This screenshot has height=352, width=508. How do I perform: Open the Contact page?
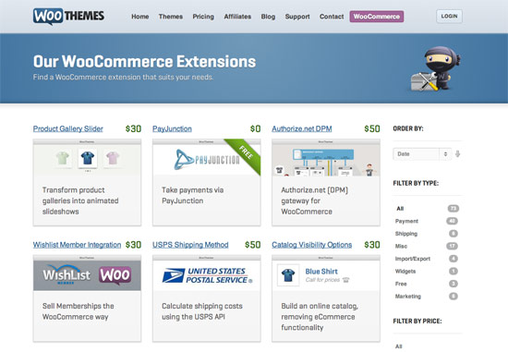tap(332, 17)
